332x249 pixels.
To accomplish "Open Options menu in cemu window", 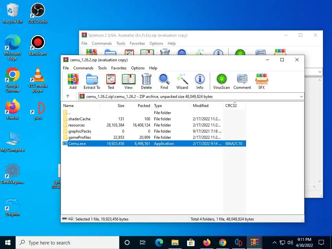I will pyautogui.click(x=137, y=68).
